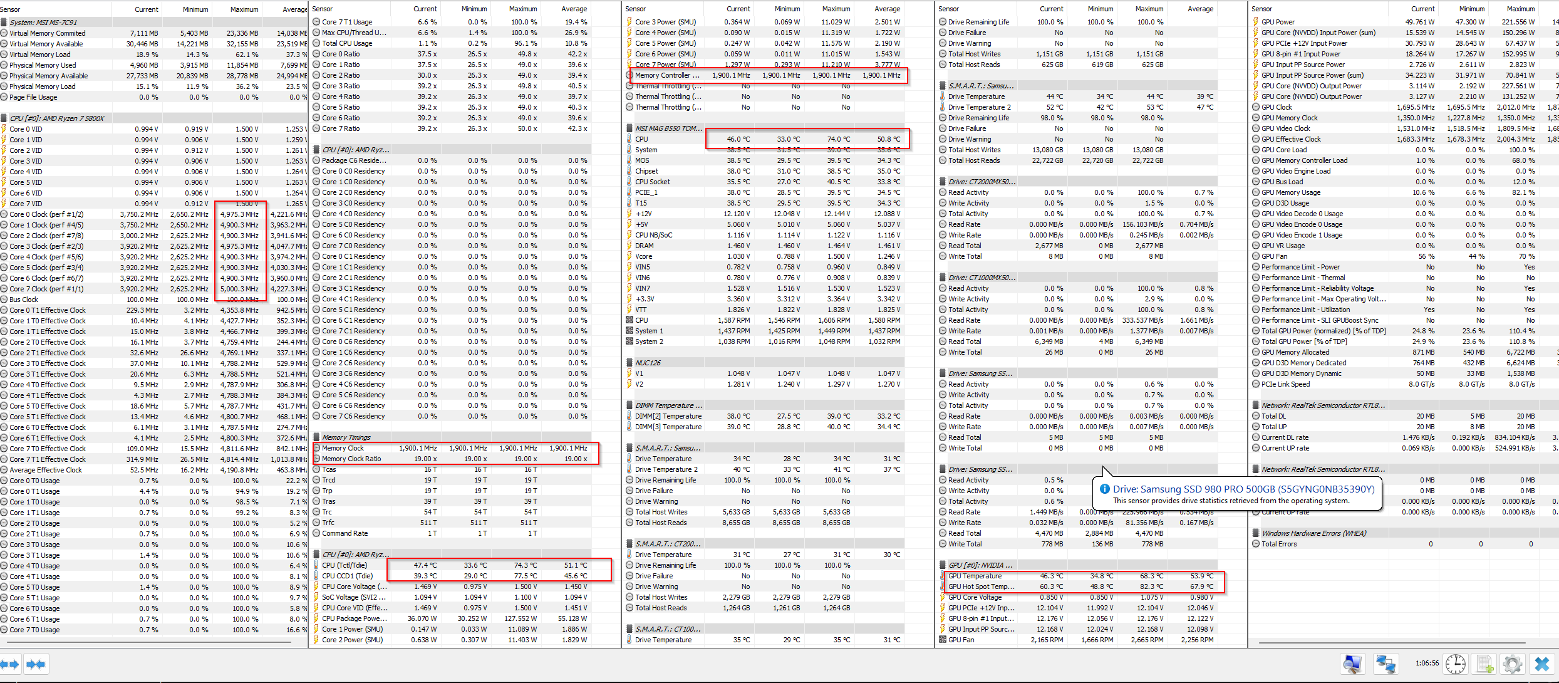Select the Page File Usage sensor row

coord(33,97)
